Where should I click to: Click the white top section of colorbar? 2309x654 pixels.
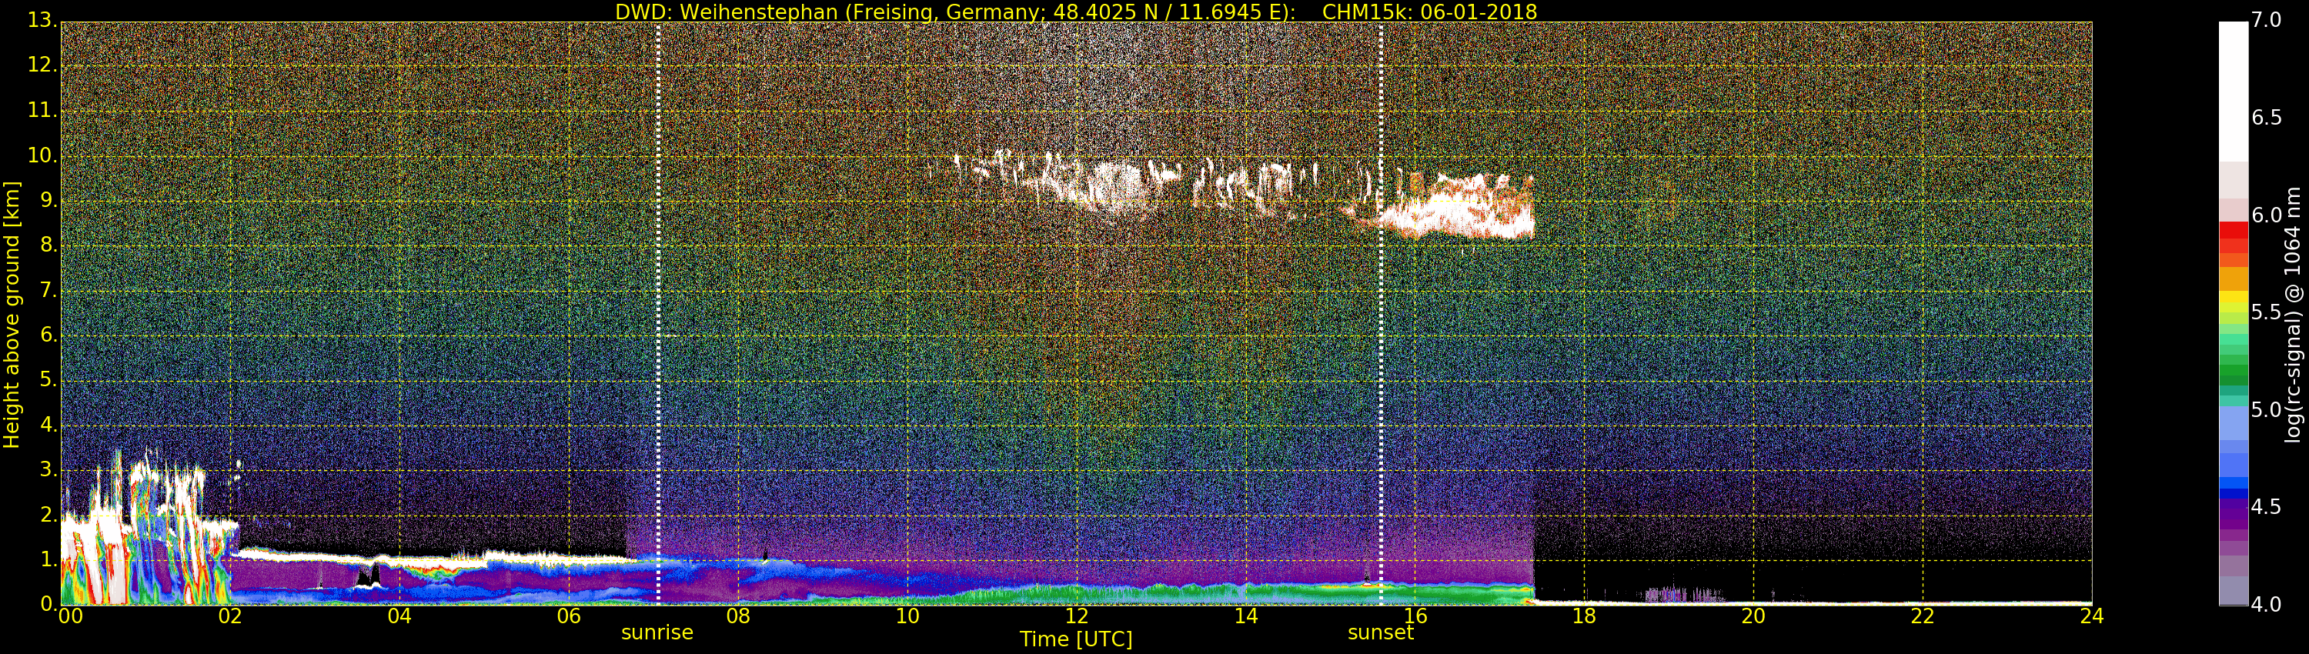(2233, 89)
